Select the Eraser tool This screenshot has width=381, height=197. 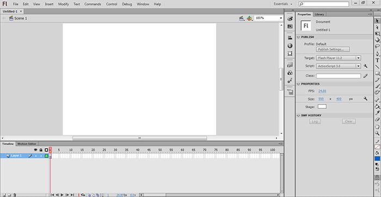tap(377, 119)
